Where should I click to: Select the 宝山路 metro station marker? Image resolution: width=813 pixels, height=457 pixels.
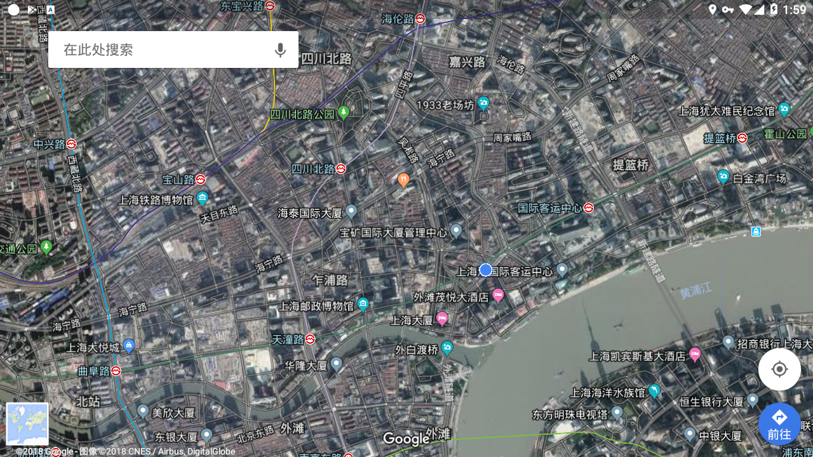201,179
